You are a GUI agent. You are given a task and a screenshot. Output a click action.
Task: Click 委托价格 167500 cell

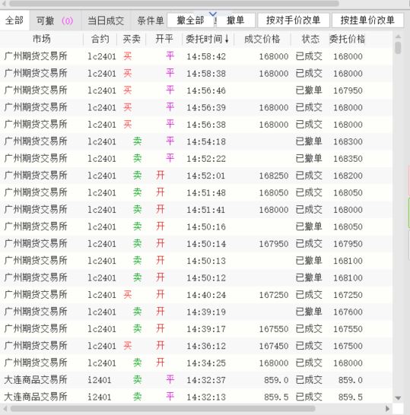[348, 346]
